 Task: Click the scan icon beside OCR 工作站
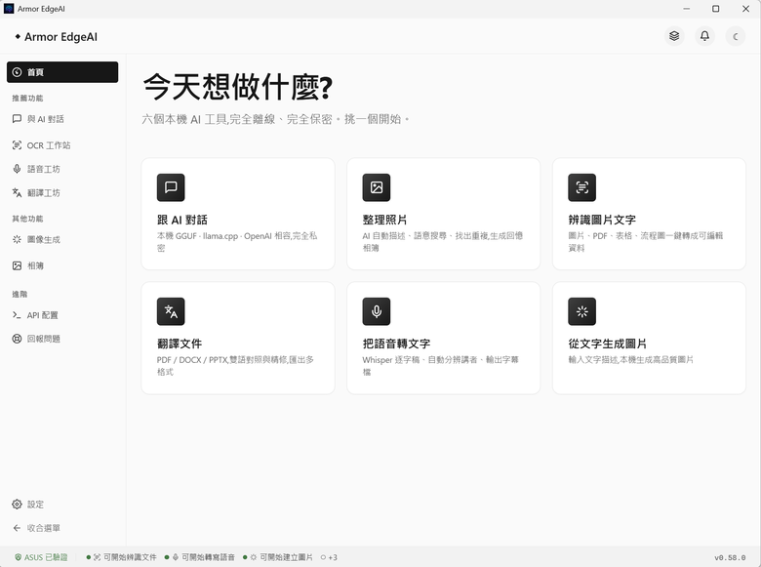(17, 145)
